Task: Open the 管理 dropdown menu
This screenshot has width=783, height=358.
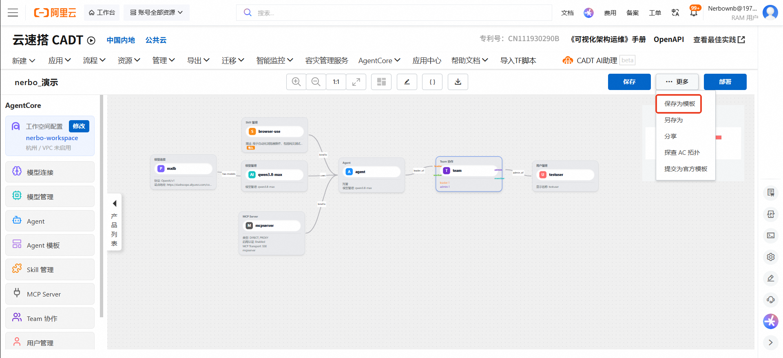Action: [164, 61]
